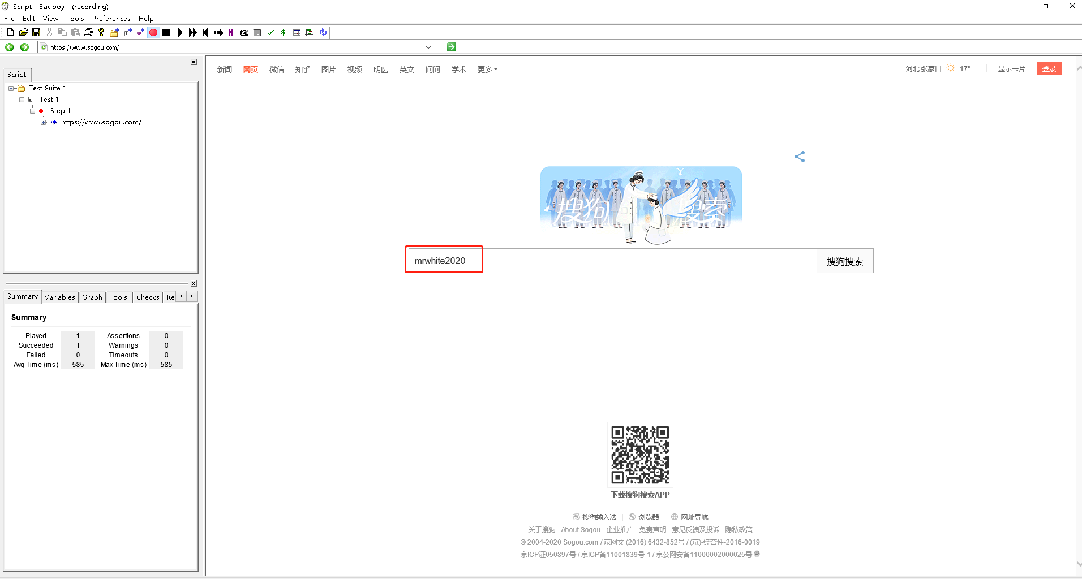Collapse the Test Suite 1 node
This screenshot has height=579, width=1082.
pos(11,88)
